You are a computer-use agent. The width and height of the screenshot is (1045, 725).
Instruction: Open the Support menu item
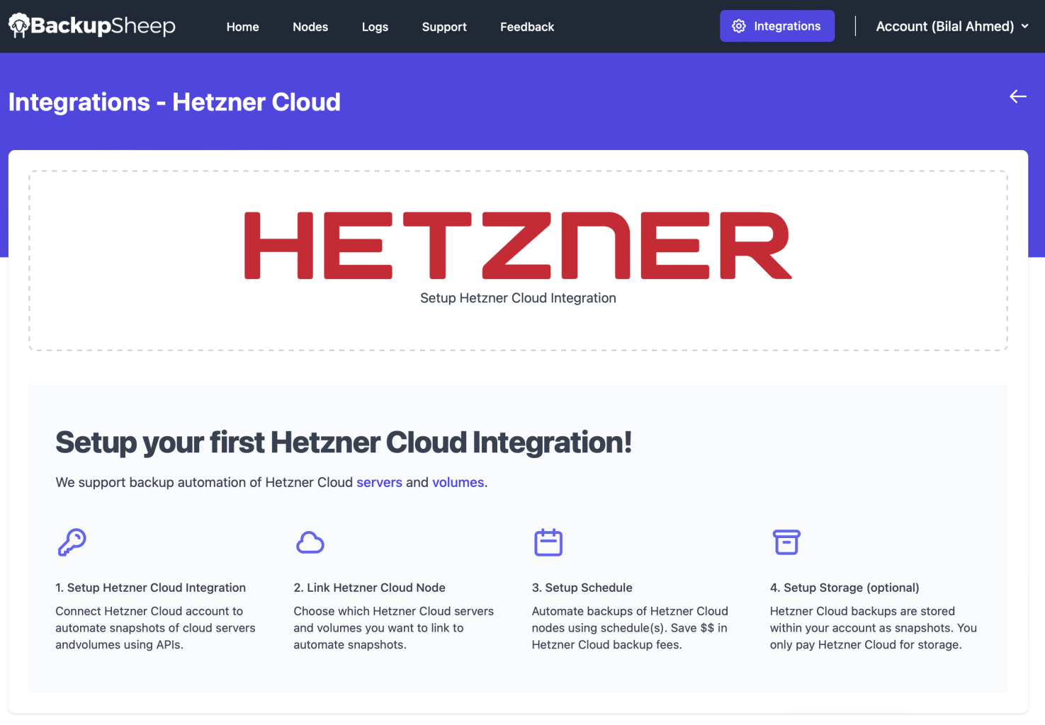444,27
